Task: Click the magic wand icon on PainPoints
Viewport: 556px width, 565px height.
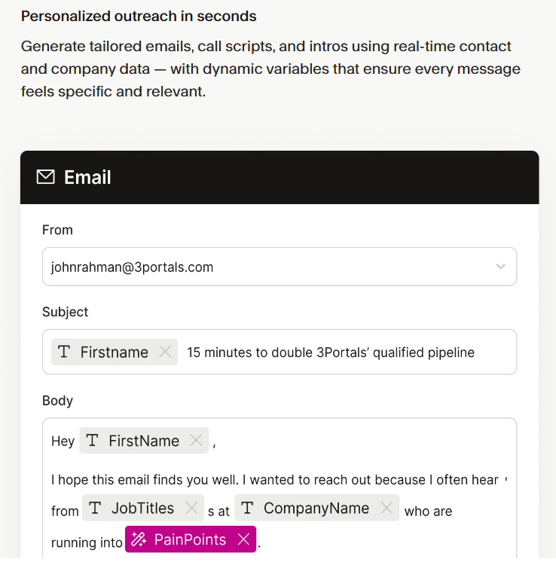Action: [139, 539]
